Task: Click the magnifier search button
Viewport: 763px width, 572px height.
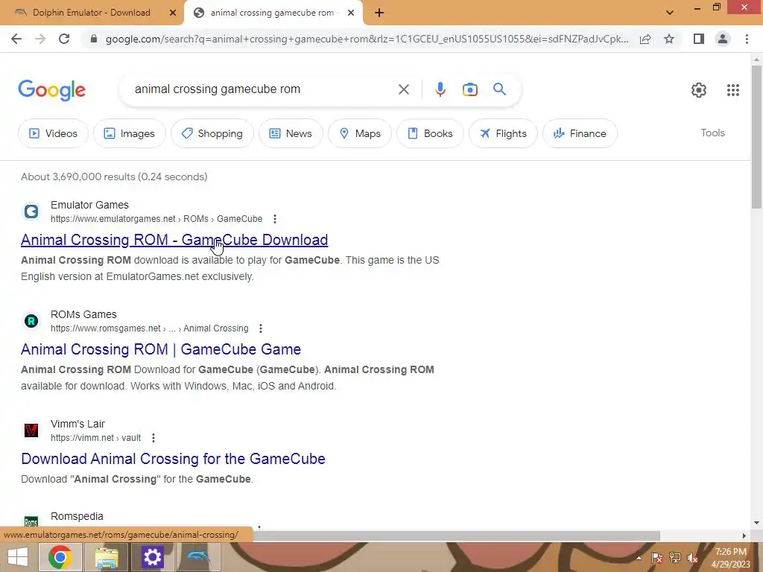Action: (499, 89)
